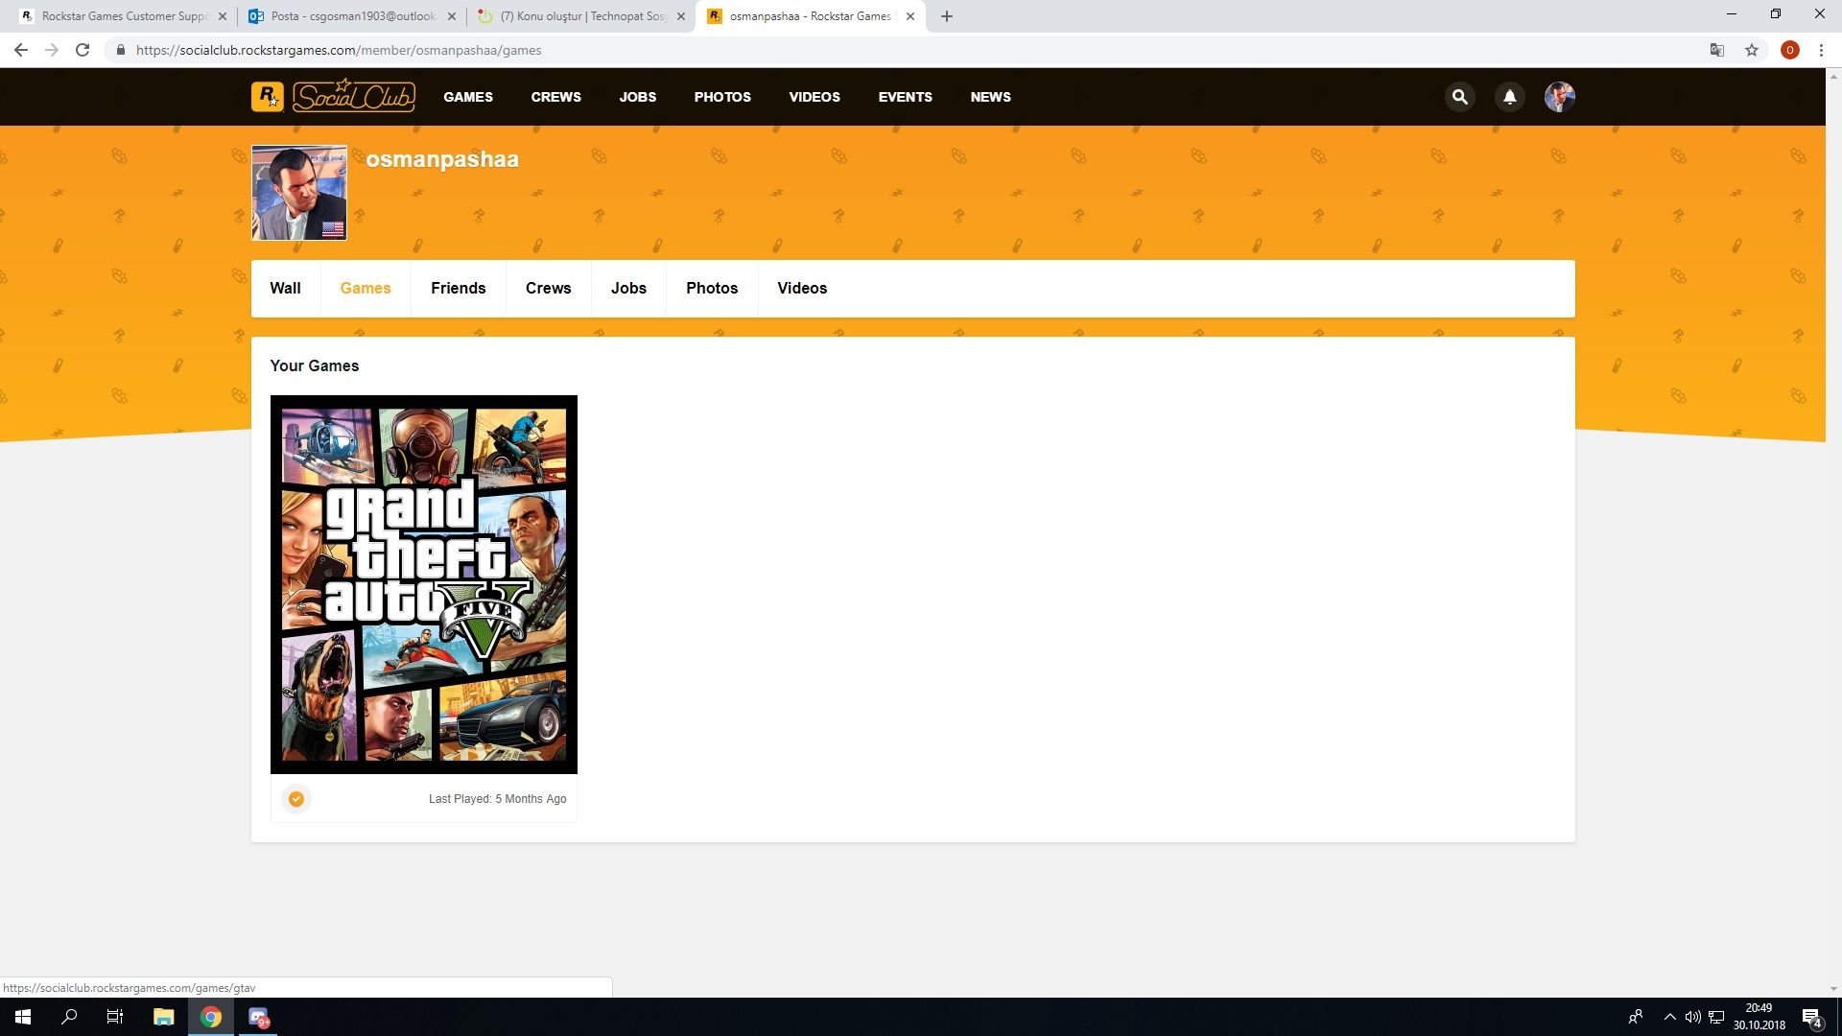
Task: Reload the page with the refresh icon
Action: coord(83,50)
